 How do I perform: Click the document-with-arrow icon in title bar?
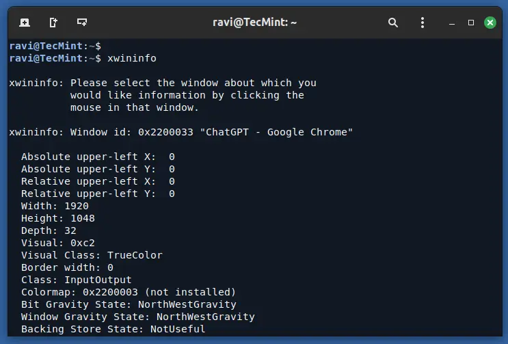[53, 23]
